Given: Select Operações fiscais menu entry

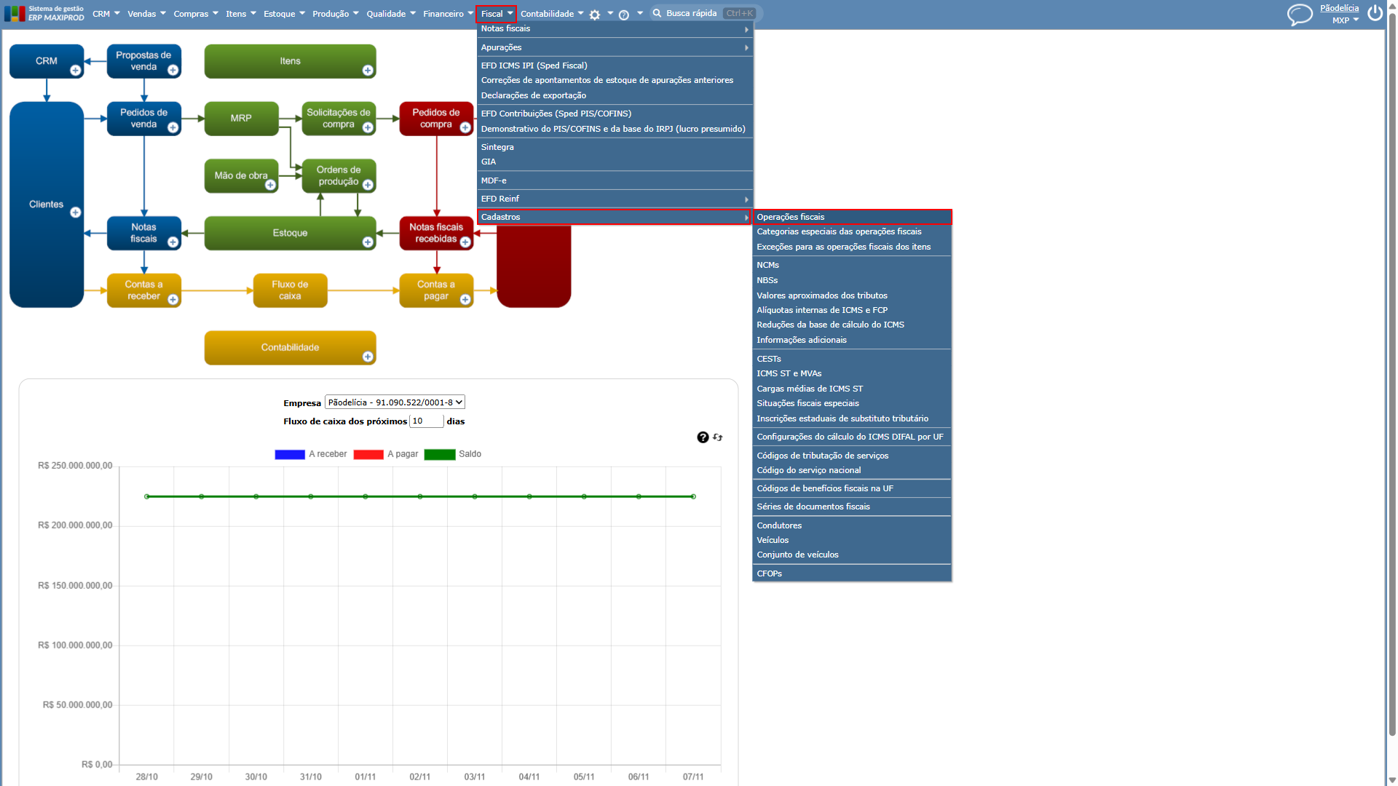Looking at the screenshot, I should (x=852, y=217).
